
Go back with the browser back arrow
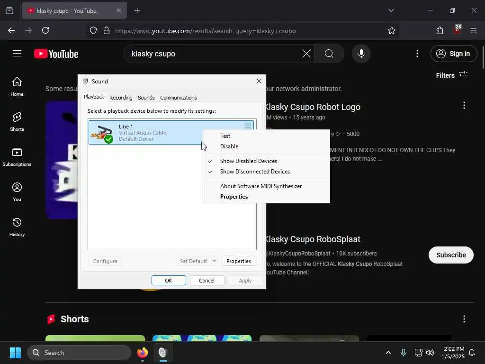click(x=11, y=30)
